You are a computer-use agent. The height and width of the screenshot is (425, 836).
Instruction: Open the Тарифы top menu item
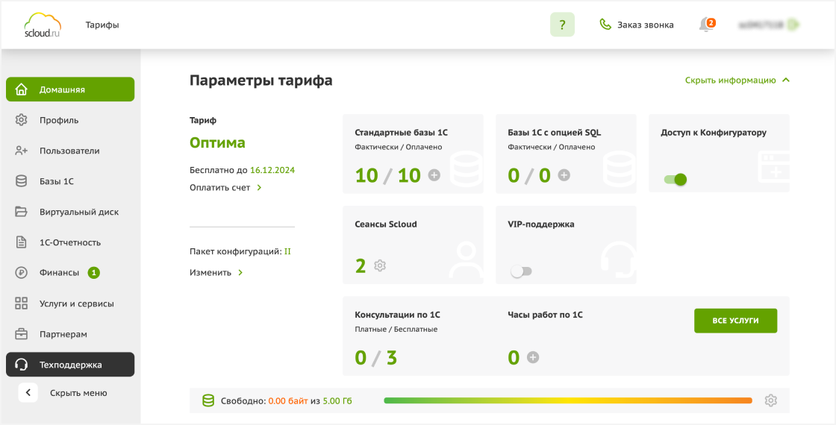(102, 25)
